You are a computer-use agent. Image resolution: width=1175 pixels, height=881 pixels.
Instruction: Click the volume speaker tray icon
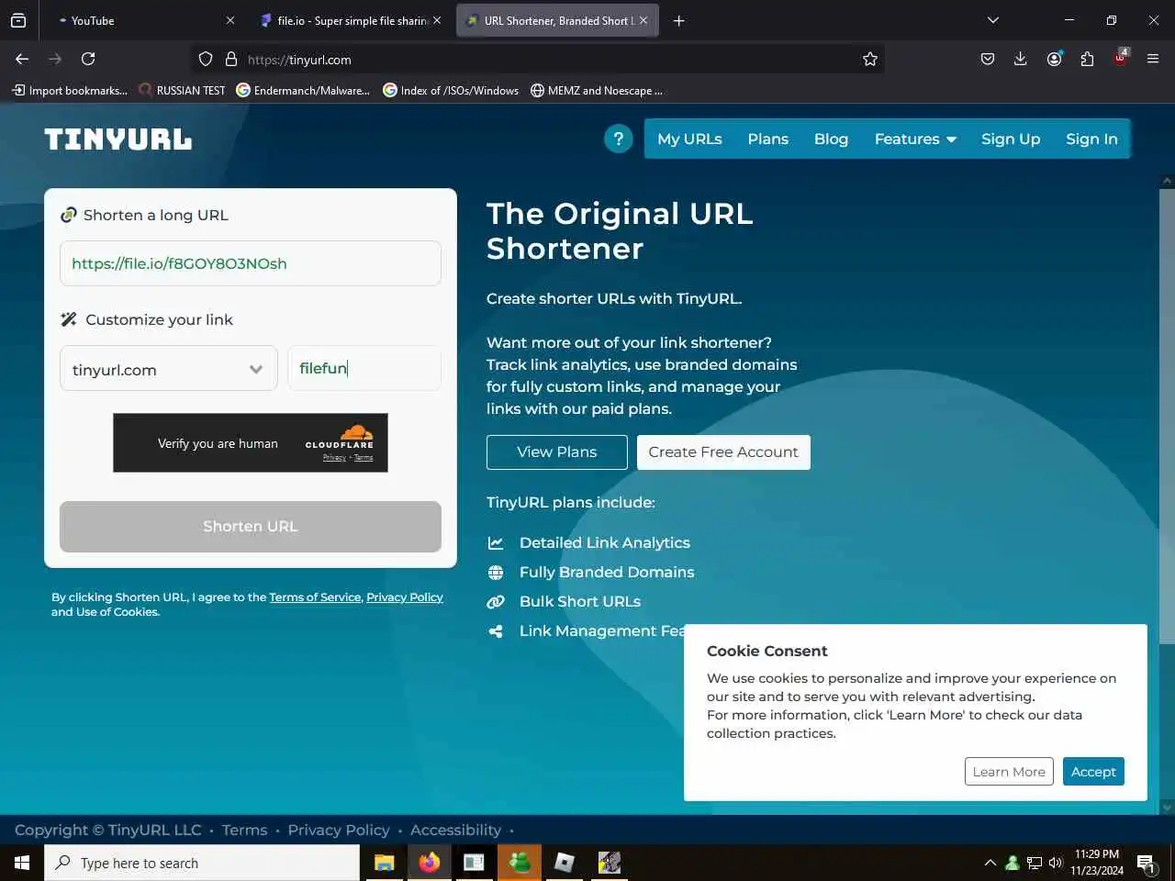click(x=1056, y=863)
